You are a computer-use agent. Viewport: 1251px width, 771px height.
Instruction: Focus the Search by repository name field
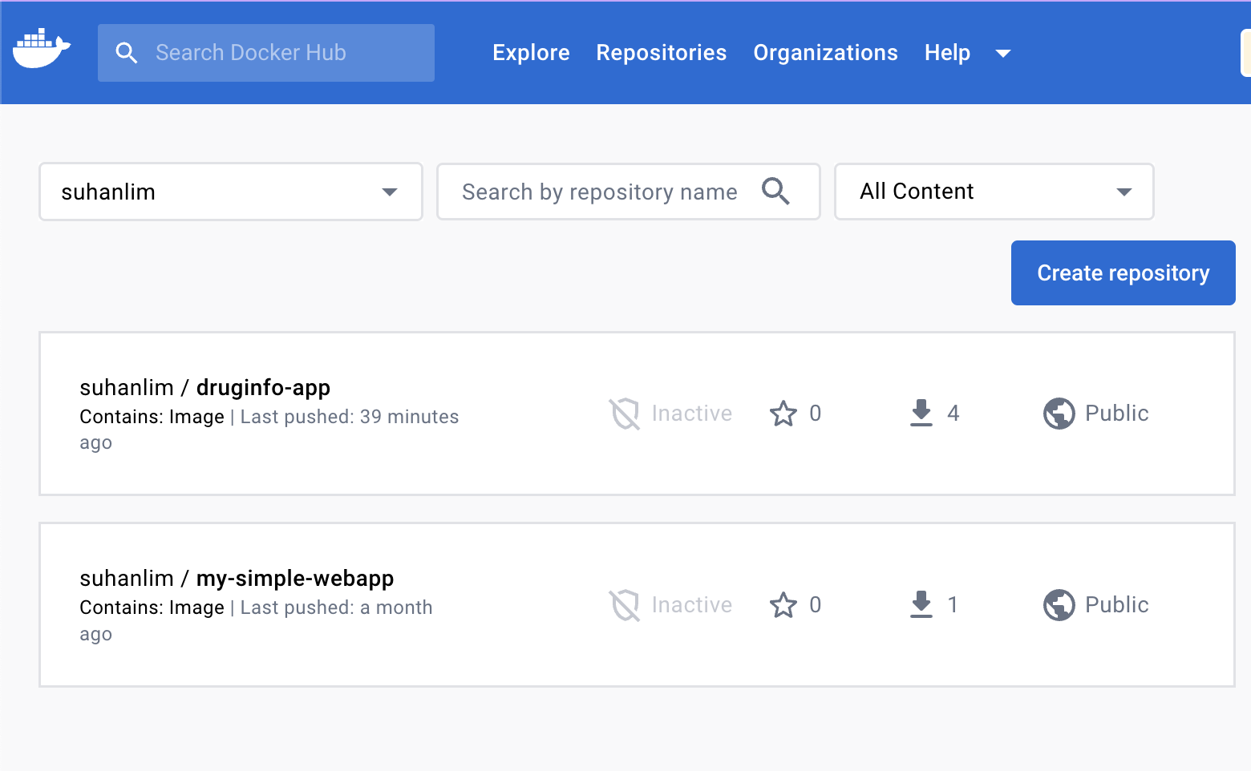(x=629, y=192)
